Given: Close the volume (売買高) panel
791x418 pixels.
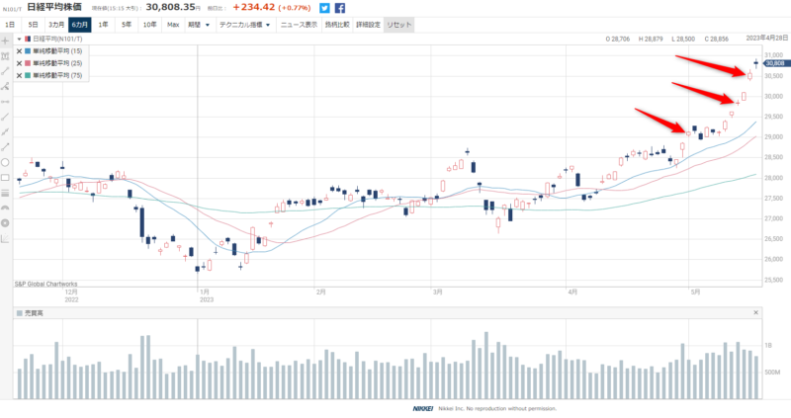Looking at the screenshot, I should [x=755, y=312].
